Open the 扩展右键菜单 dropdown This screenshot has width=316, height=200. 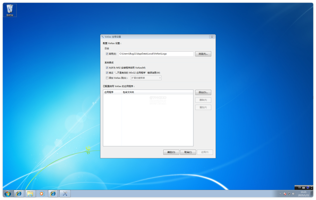(146, 78)
